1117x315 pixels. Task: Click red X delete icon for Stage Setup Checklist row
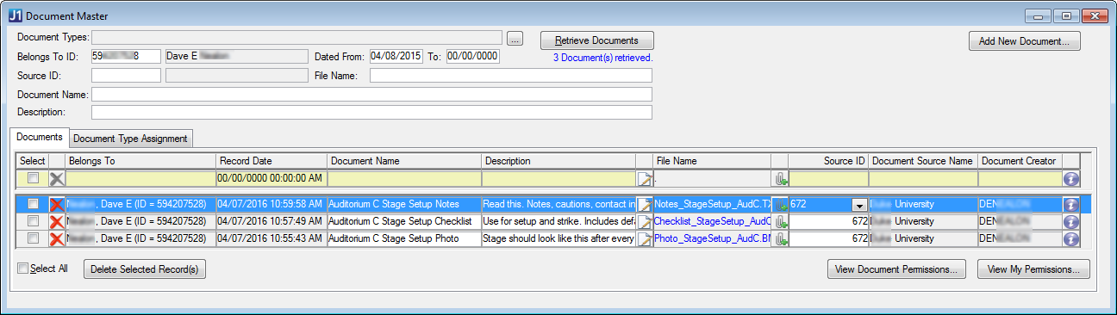tap(57, 221)
